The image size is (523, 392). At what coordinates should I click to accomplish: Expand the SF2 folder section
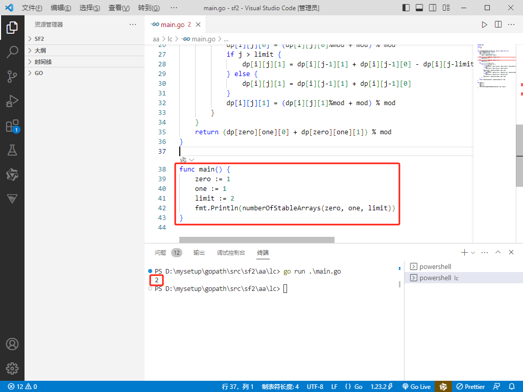click(x=84, y=39)
